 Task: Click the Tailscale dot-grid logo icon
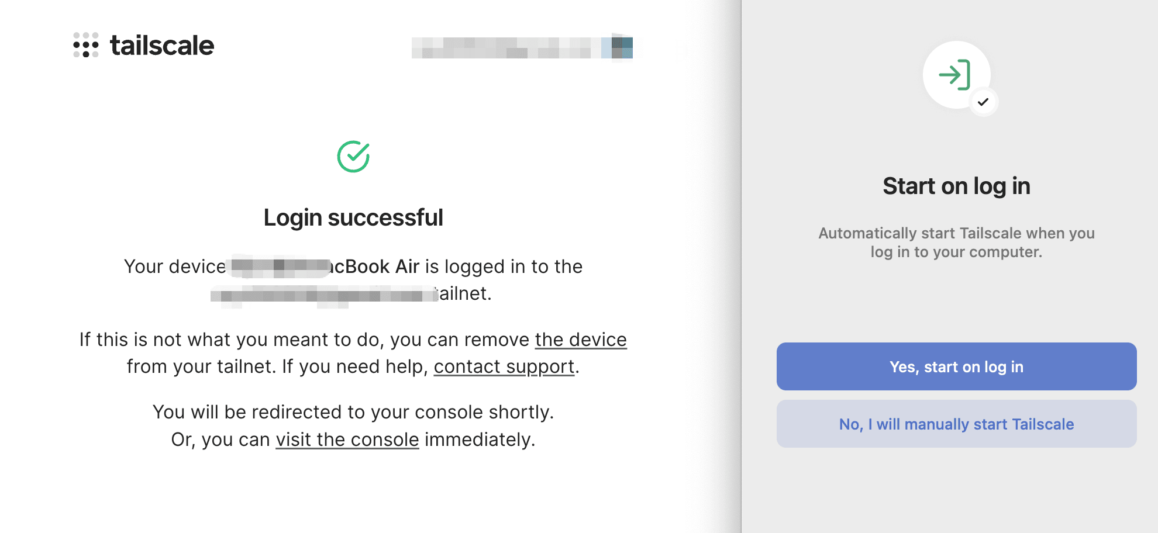click(86, 45)
